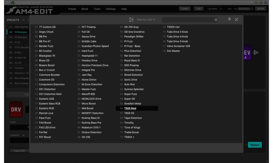This screenshot has width=273, height=163.
Task: Open the Preset menu
Action: point(72,9)
